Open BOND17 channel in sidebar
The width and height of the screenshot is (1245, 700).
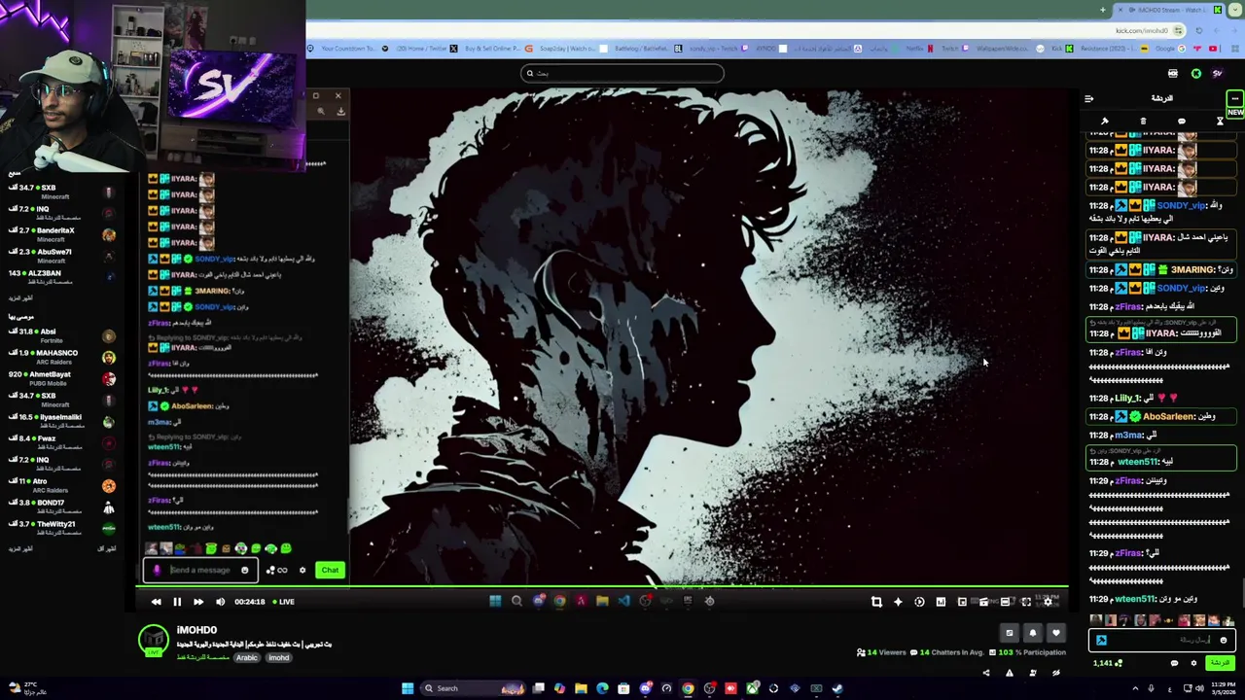coord(62,507)
